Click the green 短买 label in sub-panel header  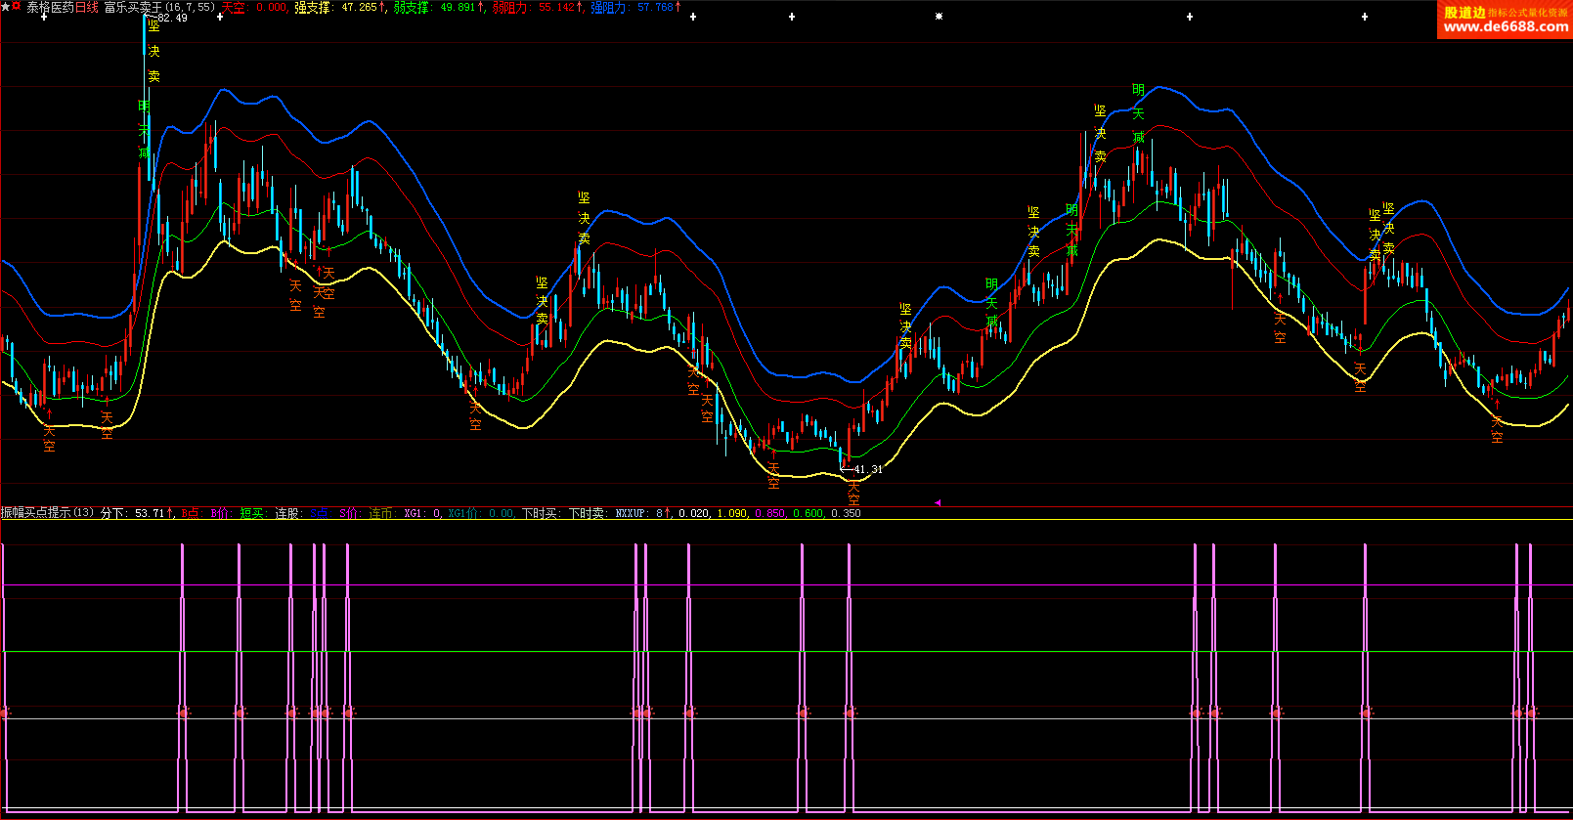252,513
